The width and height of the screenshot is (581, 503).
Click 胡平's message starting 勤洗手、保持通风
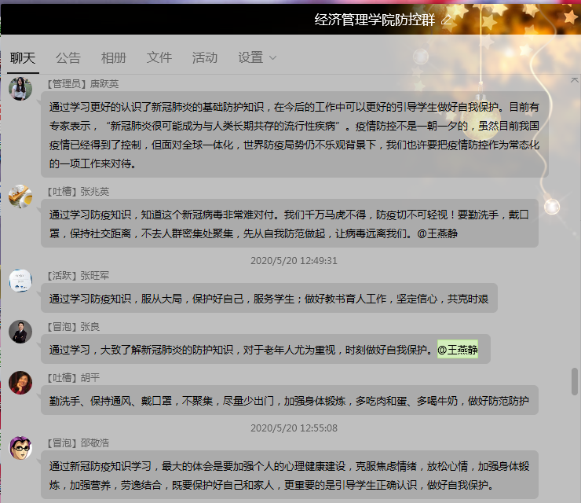click(290, 400)
